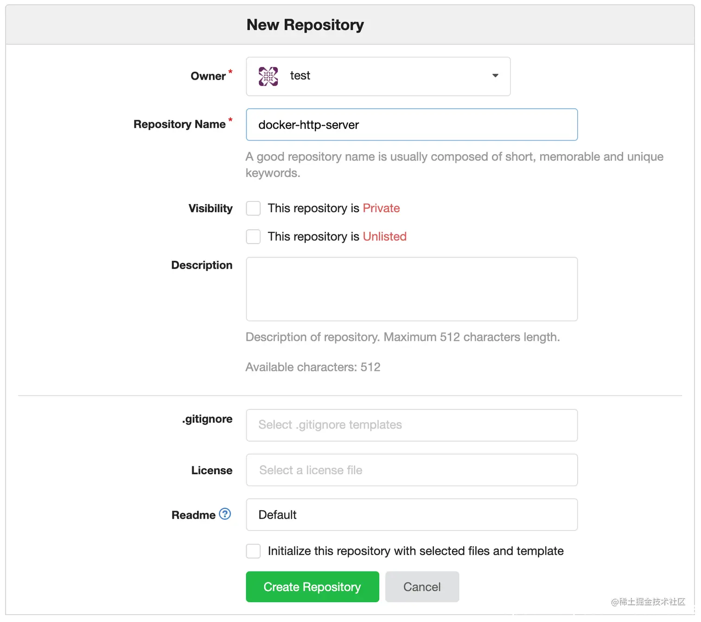The width and height of the screenshot is (701, 622).
Task: Click the Initialize repository label text
Action: click(415, 551)
